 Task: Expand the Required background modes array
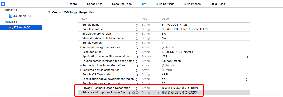81,47
